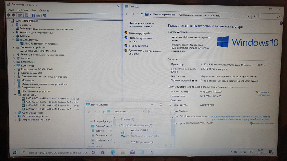This screenshot has width=287, height=161.
Task: Open the Файл menu in Device Manager
Action: click(11, 10)
